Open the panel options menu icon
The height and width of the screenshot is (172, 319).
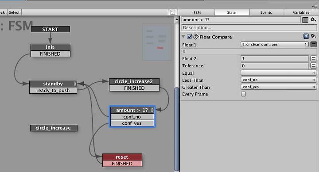[315, 7]
